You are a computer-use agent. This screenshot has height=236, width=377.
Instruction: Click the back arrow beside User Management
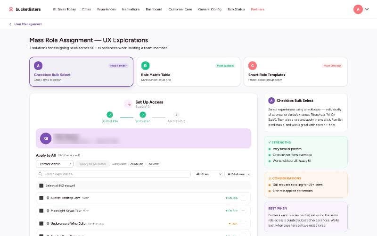pos(10,24)
